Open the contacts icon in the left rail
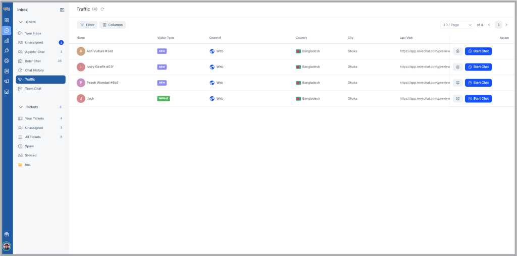Screen dimensions: 517x256 [7, 71]
